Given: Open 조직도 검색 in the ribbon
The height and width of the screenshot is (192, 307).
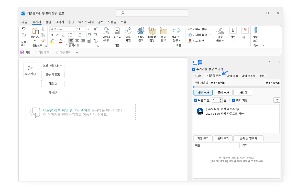Looking at the screenshot, I should (x=141, y=35).
